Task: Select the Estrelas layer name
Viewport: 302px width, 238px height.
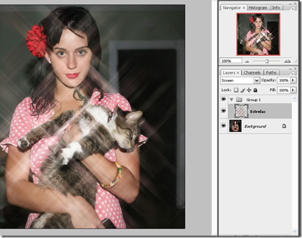Action: click(x=258, y=111)
